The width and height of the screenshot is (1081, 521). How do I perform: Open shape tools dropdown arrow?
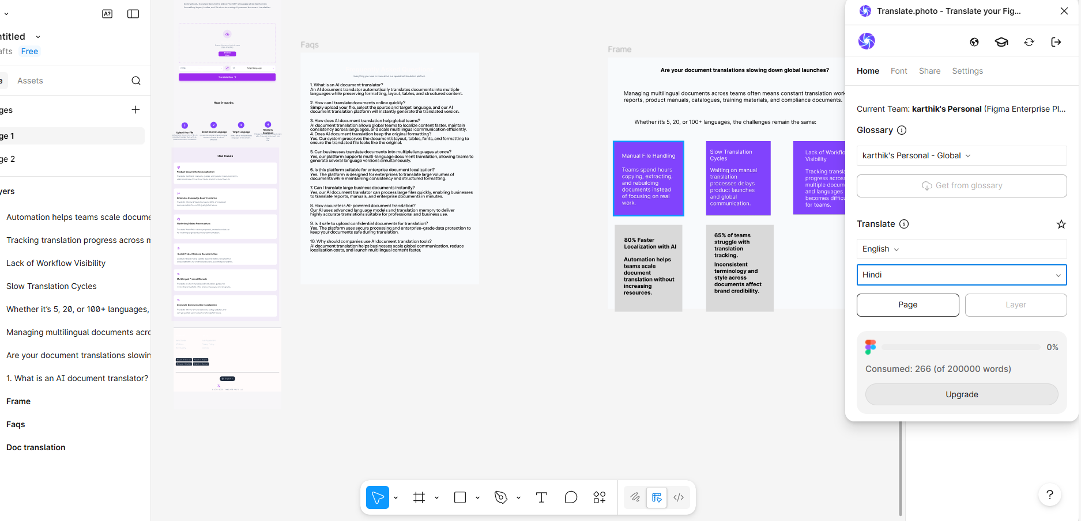pos(477,498)
